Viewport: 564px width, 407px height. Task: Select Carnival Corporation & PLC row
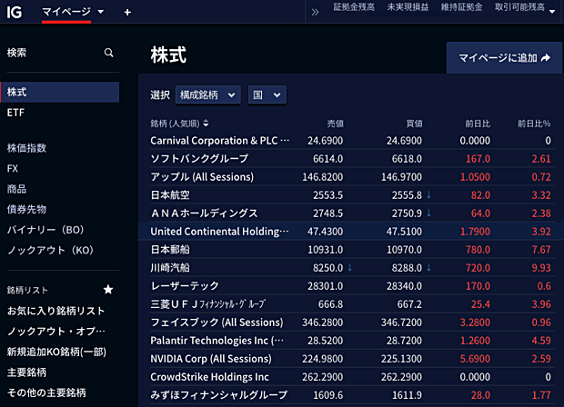(351, 141)
